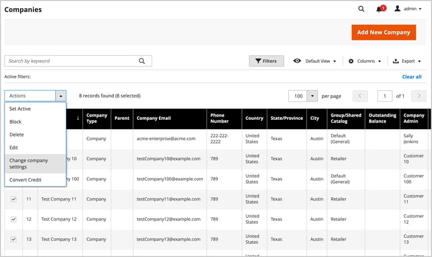
Task: Click the Clear all link
Action: tap(411, 77)
